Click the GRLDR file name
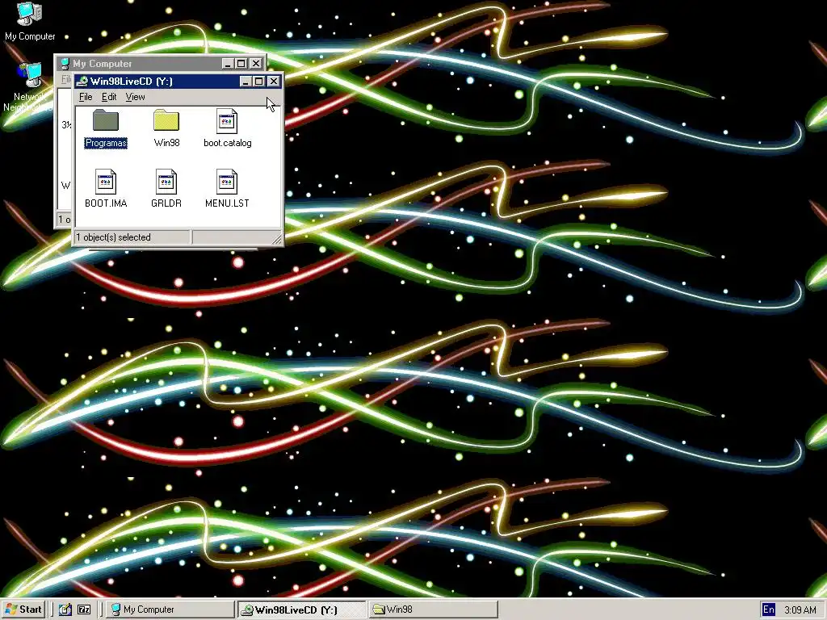827x620 pixels. pyautogui.click(x=166, y=203)
